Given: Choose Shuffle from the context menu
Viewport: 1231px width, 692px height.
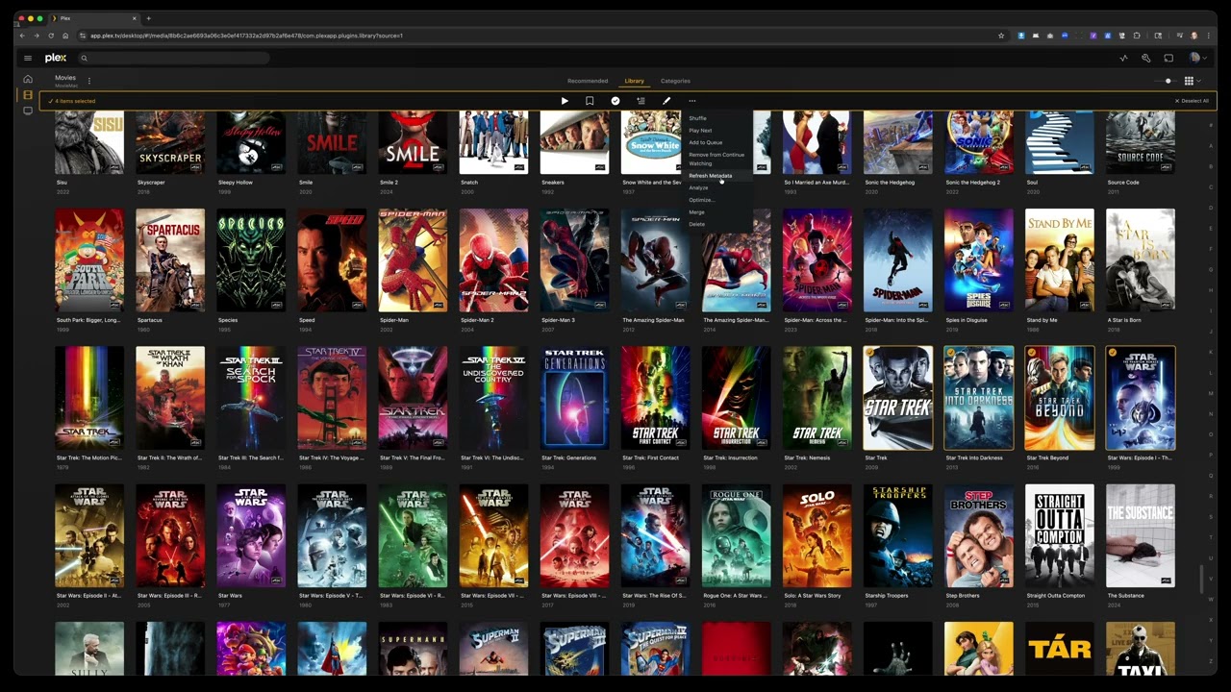Looking at the screenshot, I should pyautogui.click(x=716, y=118).
